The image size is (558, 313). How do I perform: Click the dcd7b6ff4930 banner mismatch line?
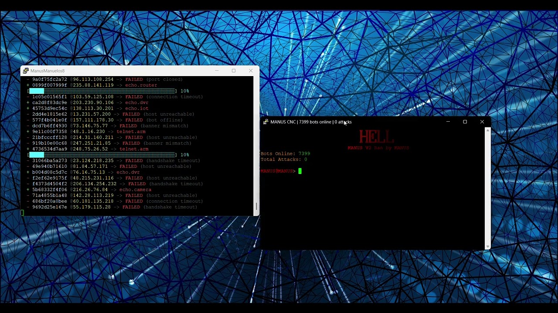(108, 126)
